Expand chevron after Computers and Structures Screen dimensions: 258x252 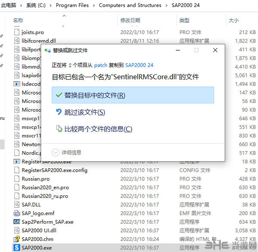[166, 6]
